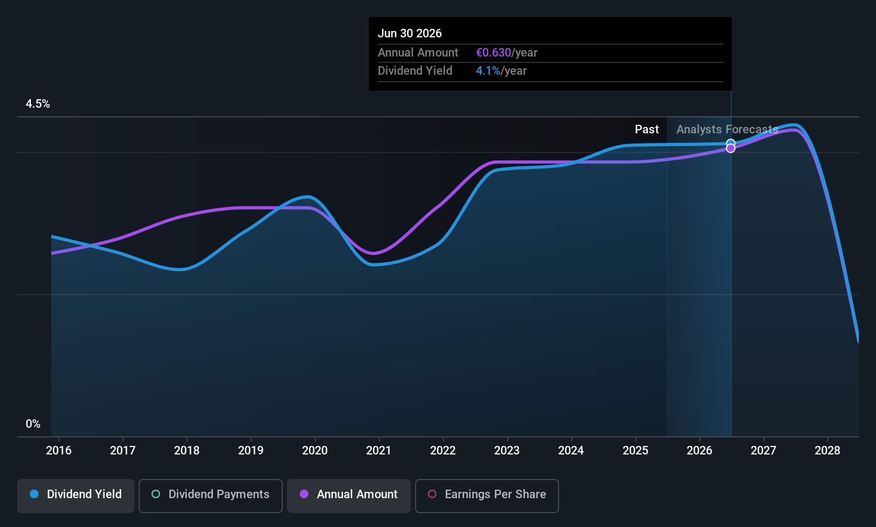Image resolution: width=876 pixels, height=527 pixels.
Task: Click the 2024 x-axis label
Action: [x=571, y=451]
